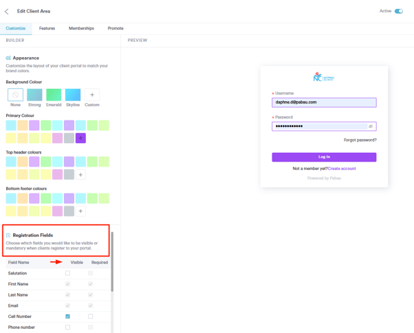
Task: Pick the gray Primary Colour swatch
Action: pos(69,138)
